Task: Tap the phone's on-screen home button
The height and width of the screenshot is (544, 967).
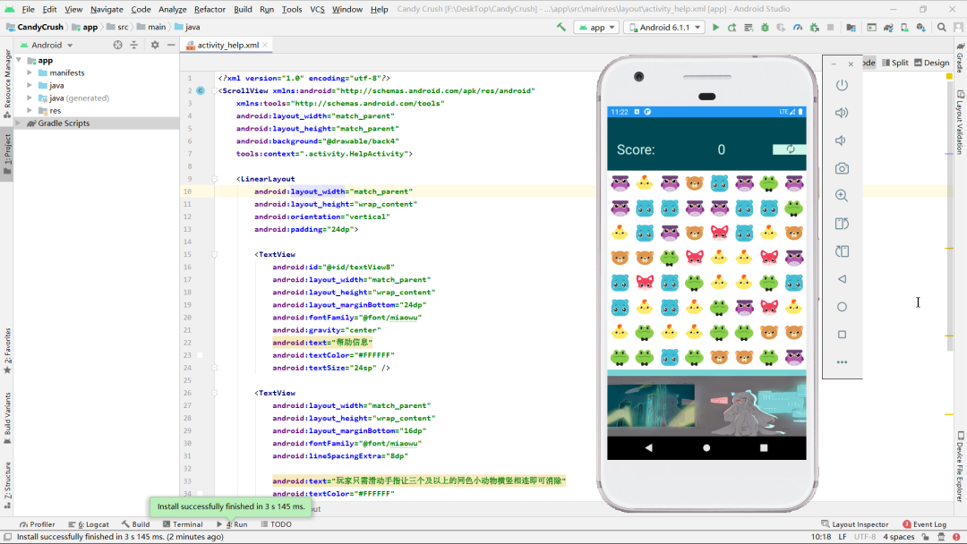Action: coord(706,448)
